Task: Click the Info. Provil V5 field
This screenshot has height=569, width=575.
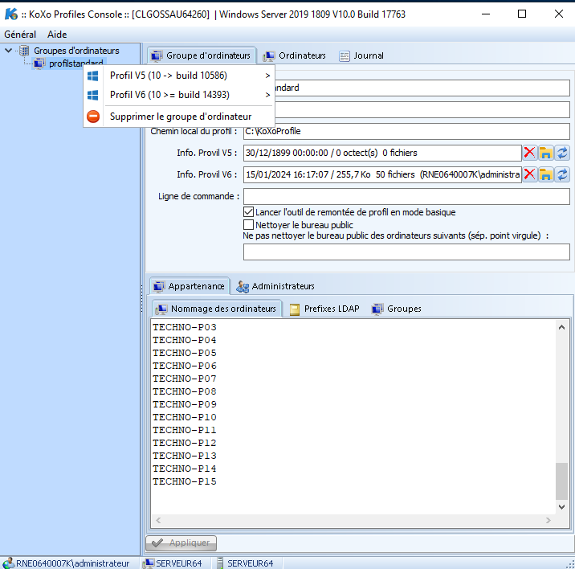Action: point(382,153)
